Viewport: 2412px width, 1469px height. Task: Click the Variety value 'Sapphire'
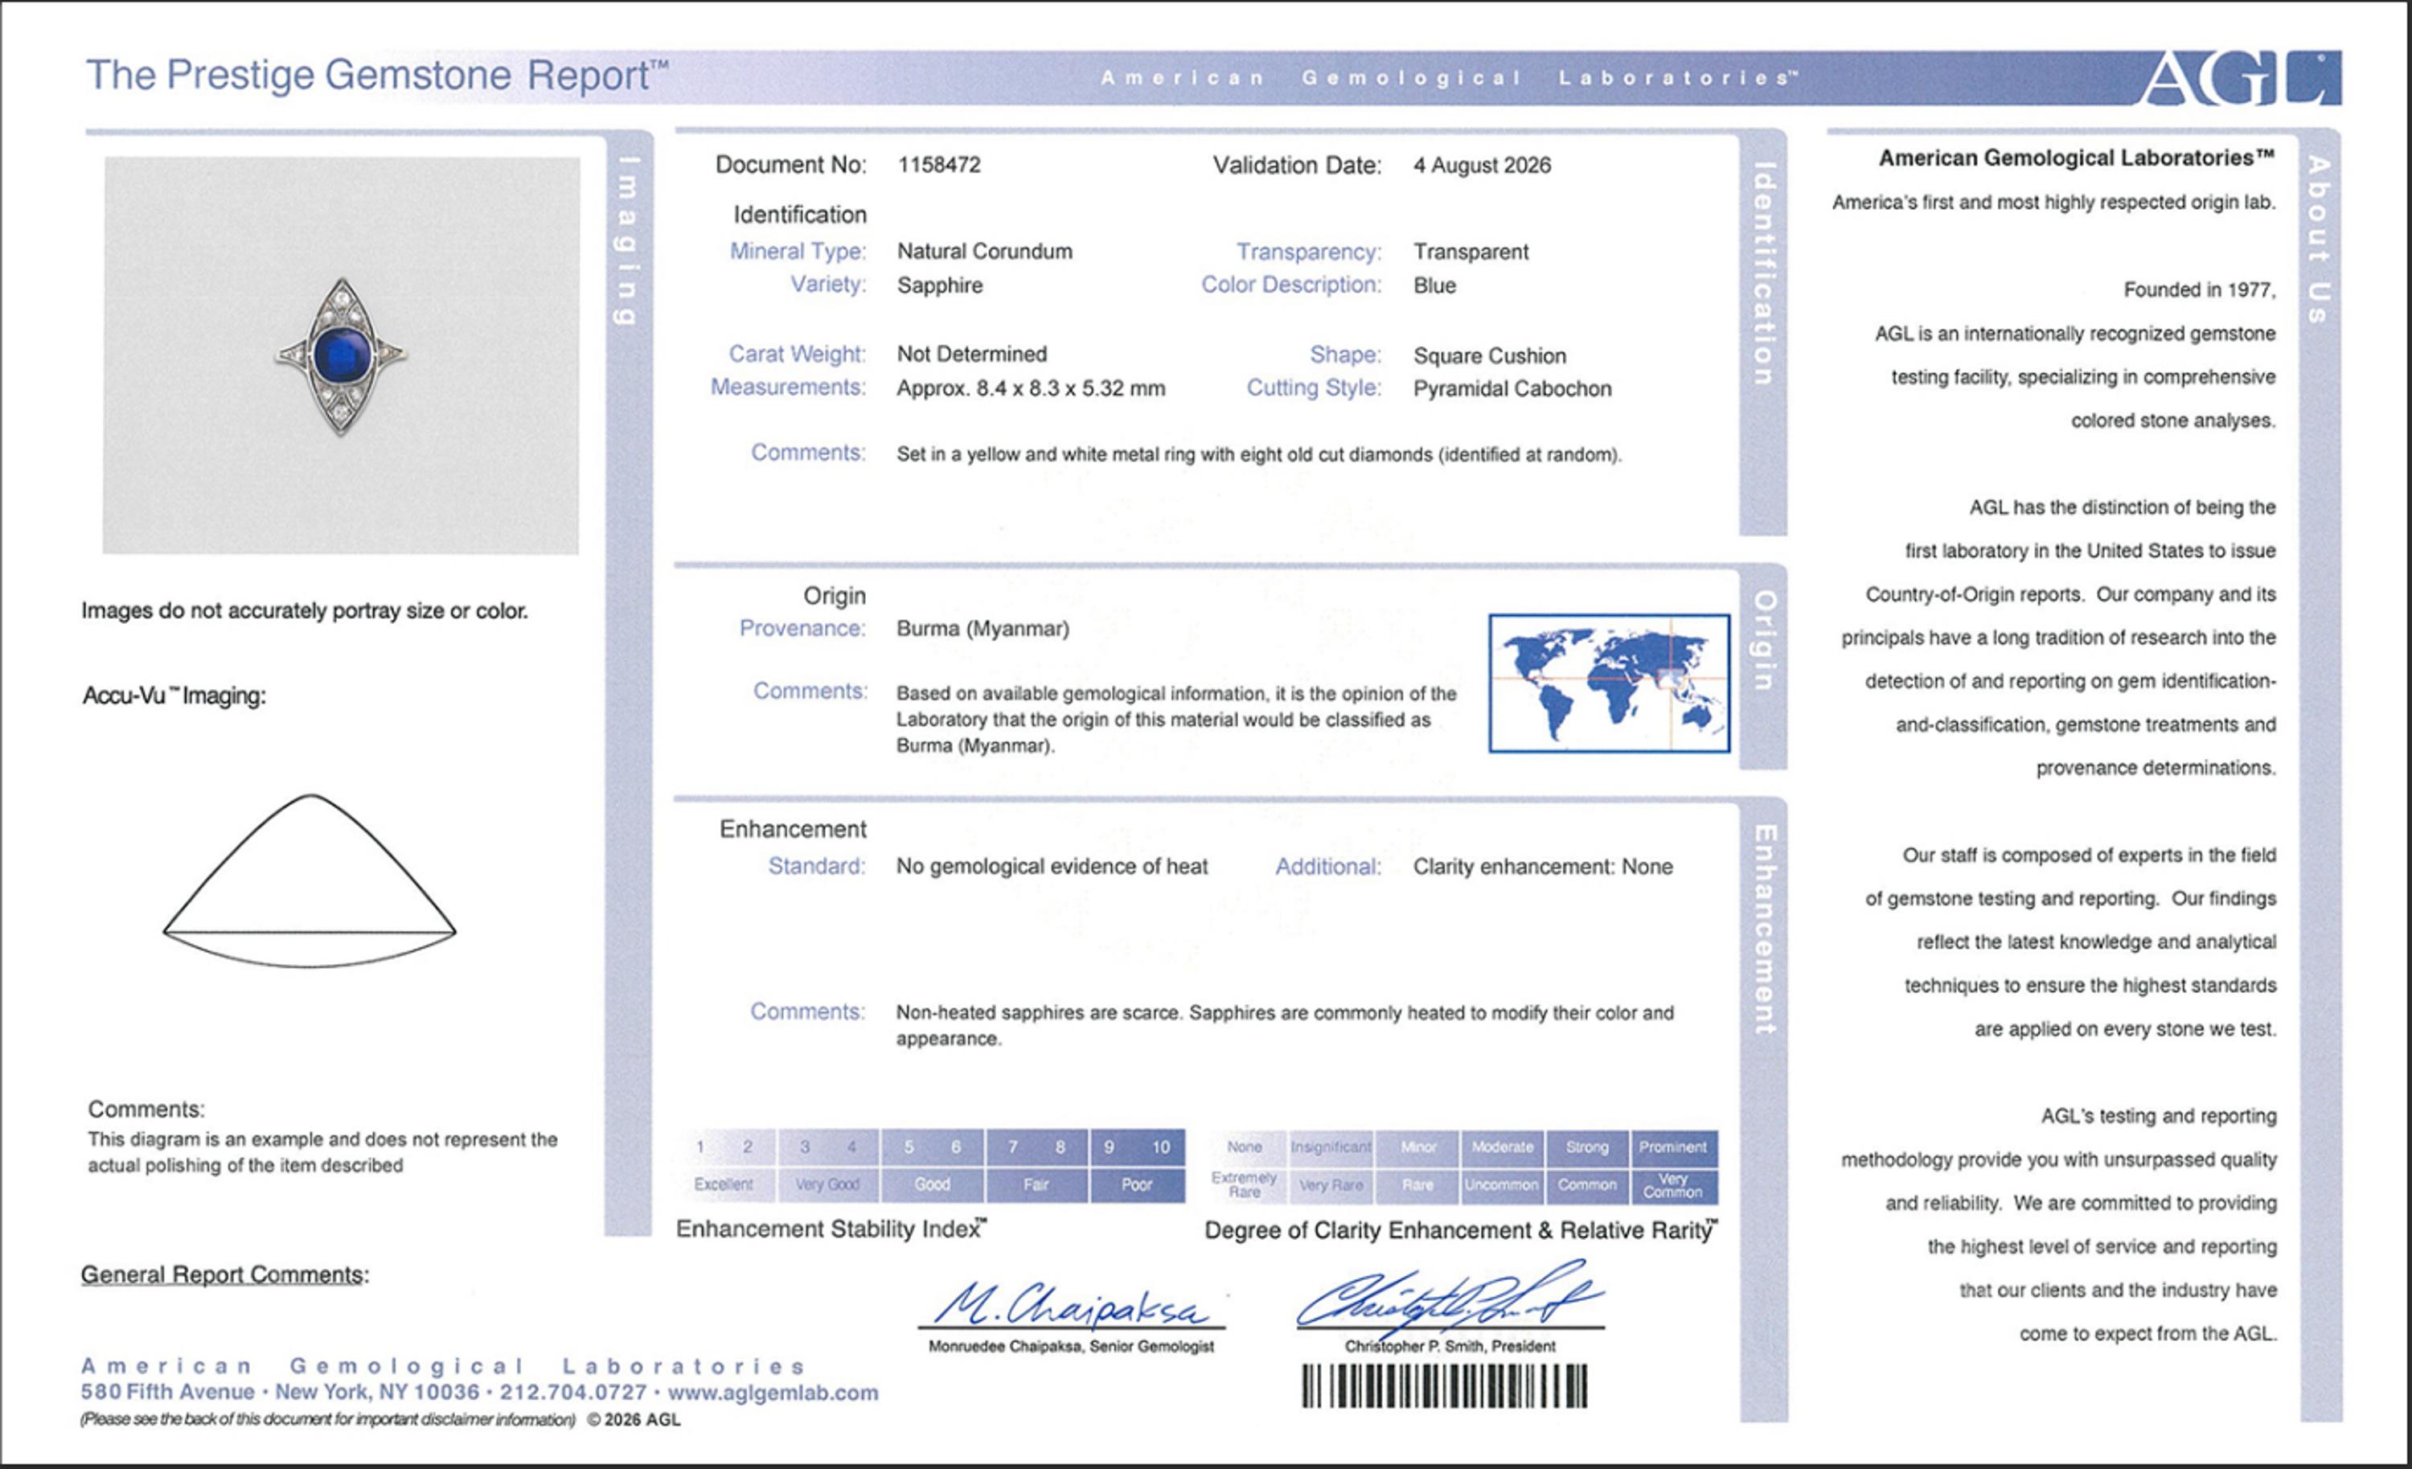coord(940,285)
